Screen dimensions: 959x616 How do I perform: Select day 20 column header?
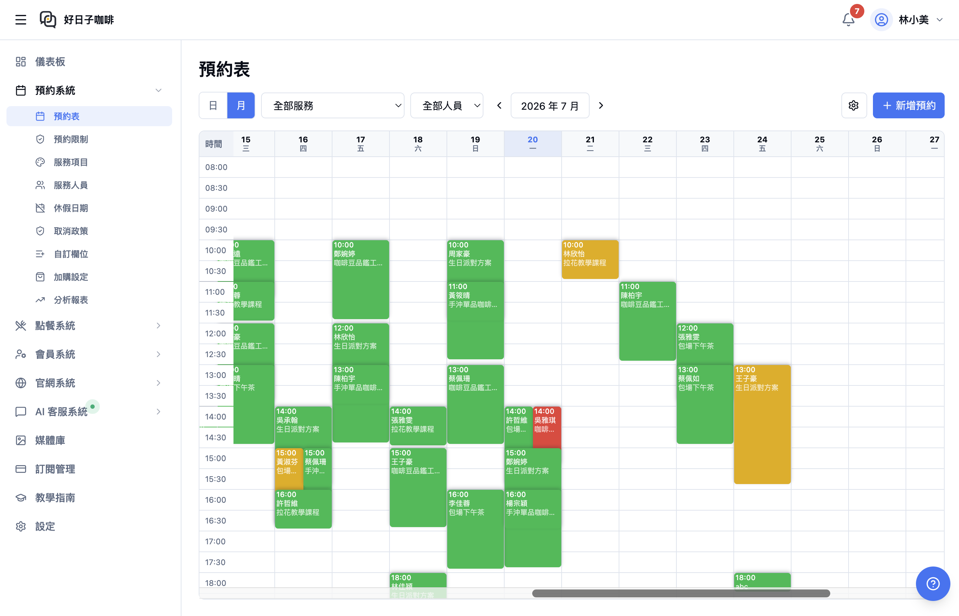(x=533, y=143)
